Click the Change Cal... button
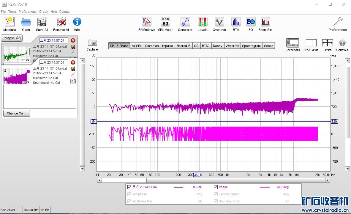 click(x=17, y=113)
